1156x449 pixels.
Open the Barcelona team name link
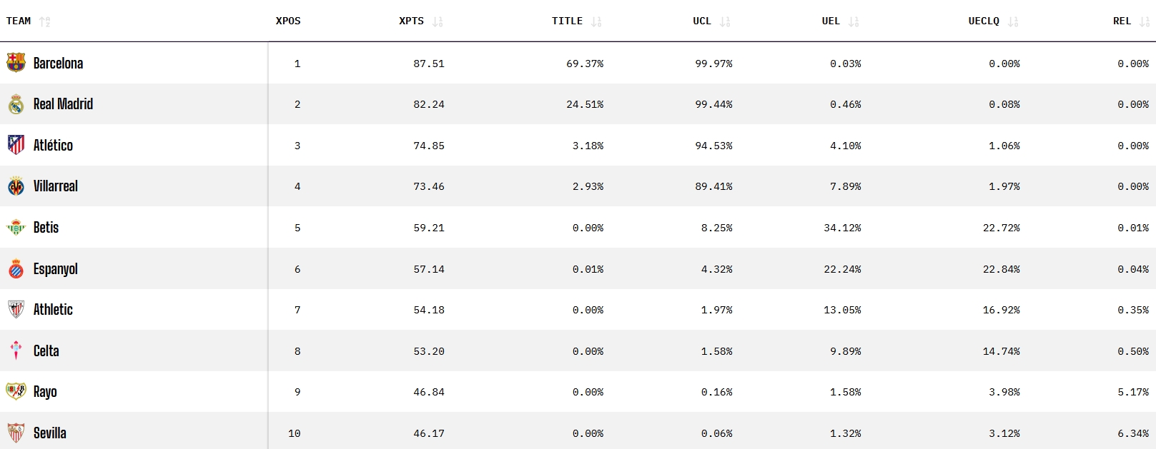click(58, 64)
